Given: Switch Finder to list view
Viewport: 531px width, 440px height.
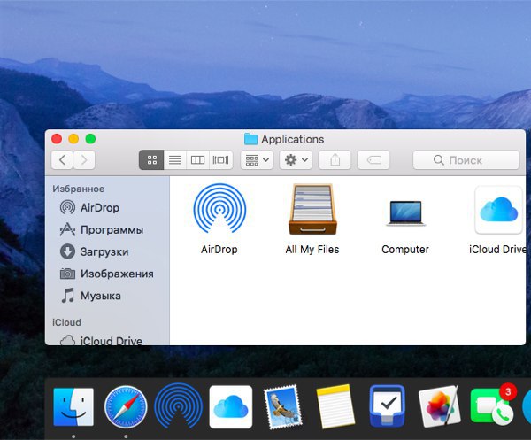Looking at the screenshot, I should pyautogui.click(x=175, y=160).
